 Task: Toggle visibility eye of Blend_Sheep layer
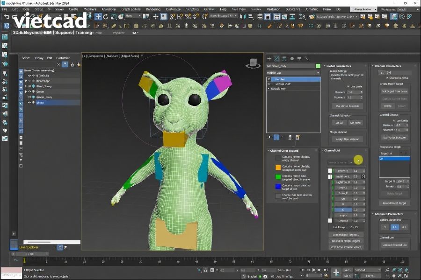[x=30, y=86]
